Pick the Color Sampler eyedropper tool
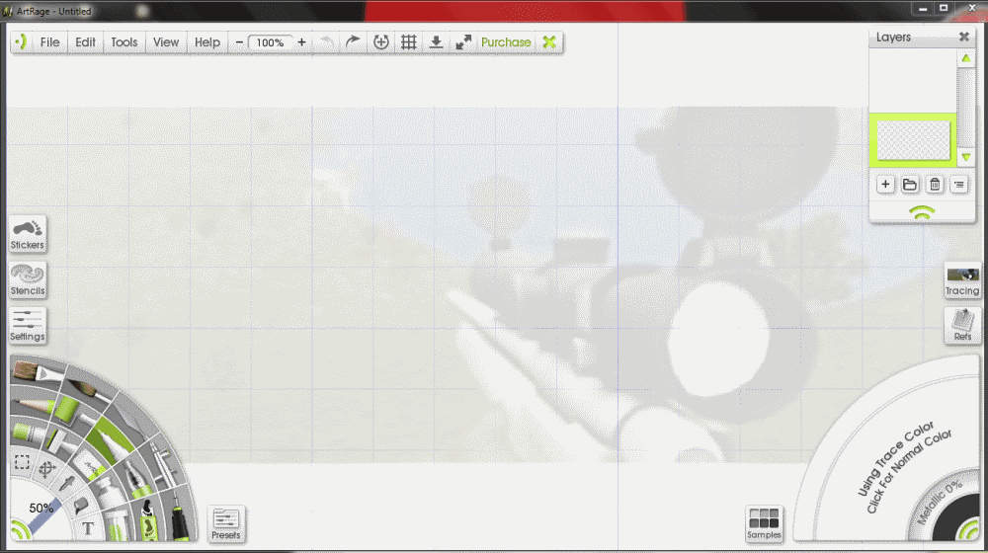This screenshot has height=553, width=988. [x=67, y=483]
